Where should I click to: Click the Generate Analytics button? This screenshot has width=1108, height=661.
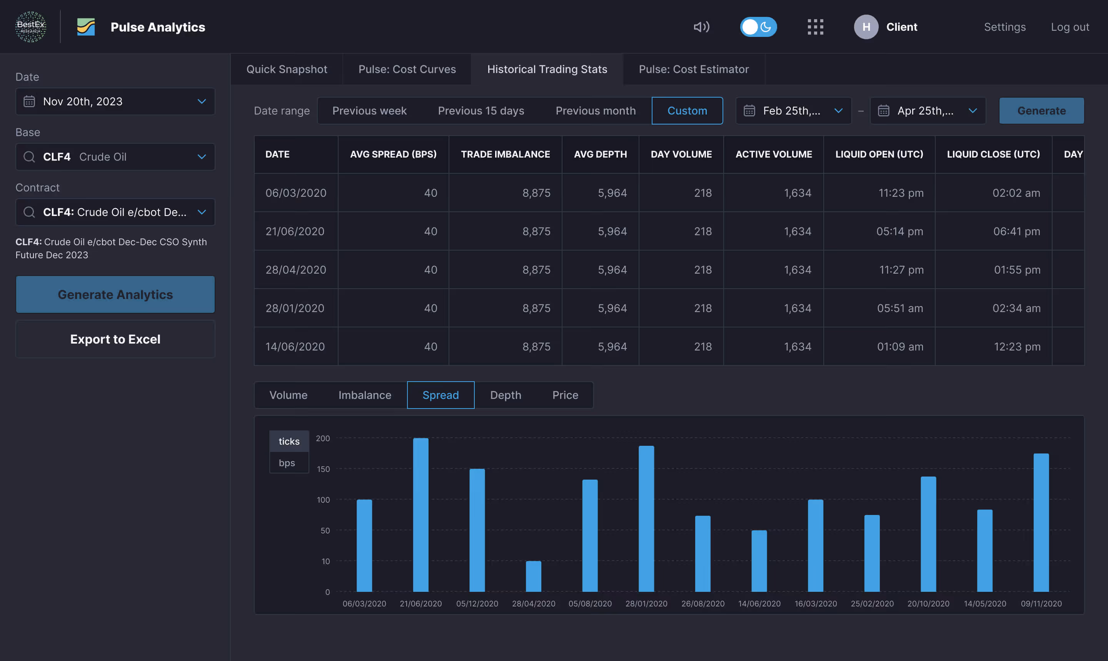point(115,294)
